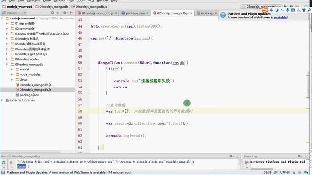Click UTF-8 encoding in status bar
The height and width of the screenshot is (175, 312).
pos(285,172)
